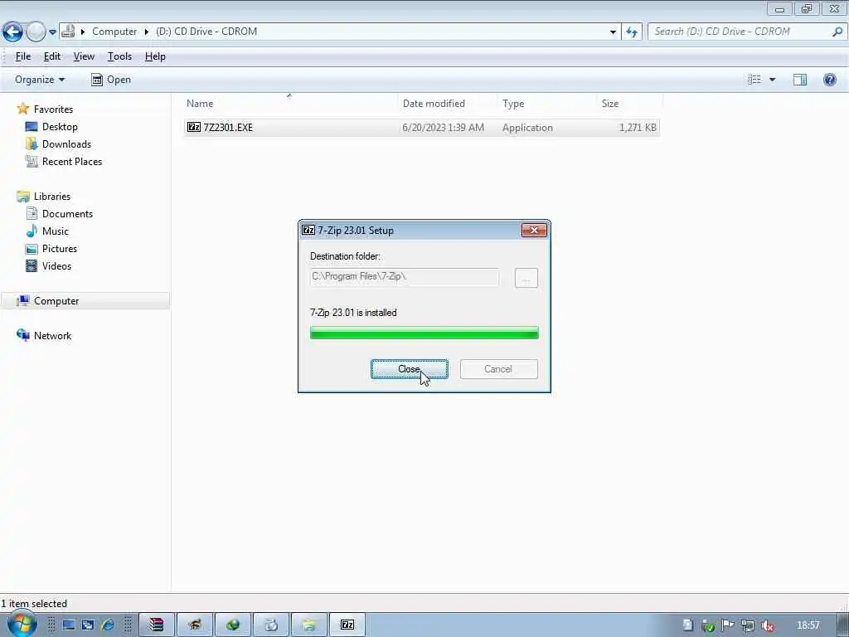The height and width of the screenshot is (637, 849).
Task: Open the View menu
Action: click(x=84, y=56)
